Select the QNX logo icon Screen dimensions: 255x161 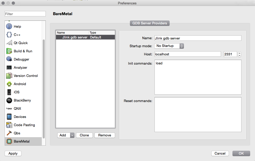coord(9,108)
